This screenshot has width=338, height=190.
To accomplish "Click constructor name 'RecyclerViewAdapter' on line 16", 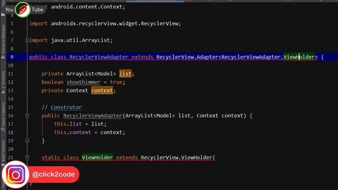I will click(x=93, y=116).
